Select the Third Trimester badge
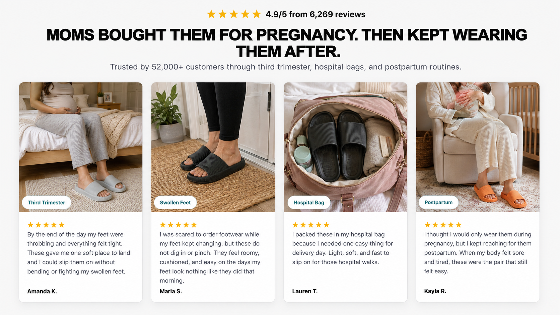Viewport: 560px width, 315px height. click(47, 203)
